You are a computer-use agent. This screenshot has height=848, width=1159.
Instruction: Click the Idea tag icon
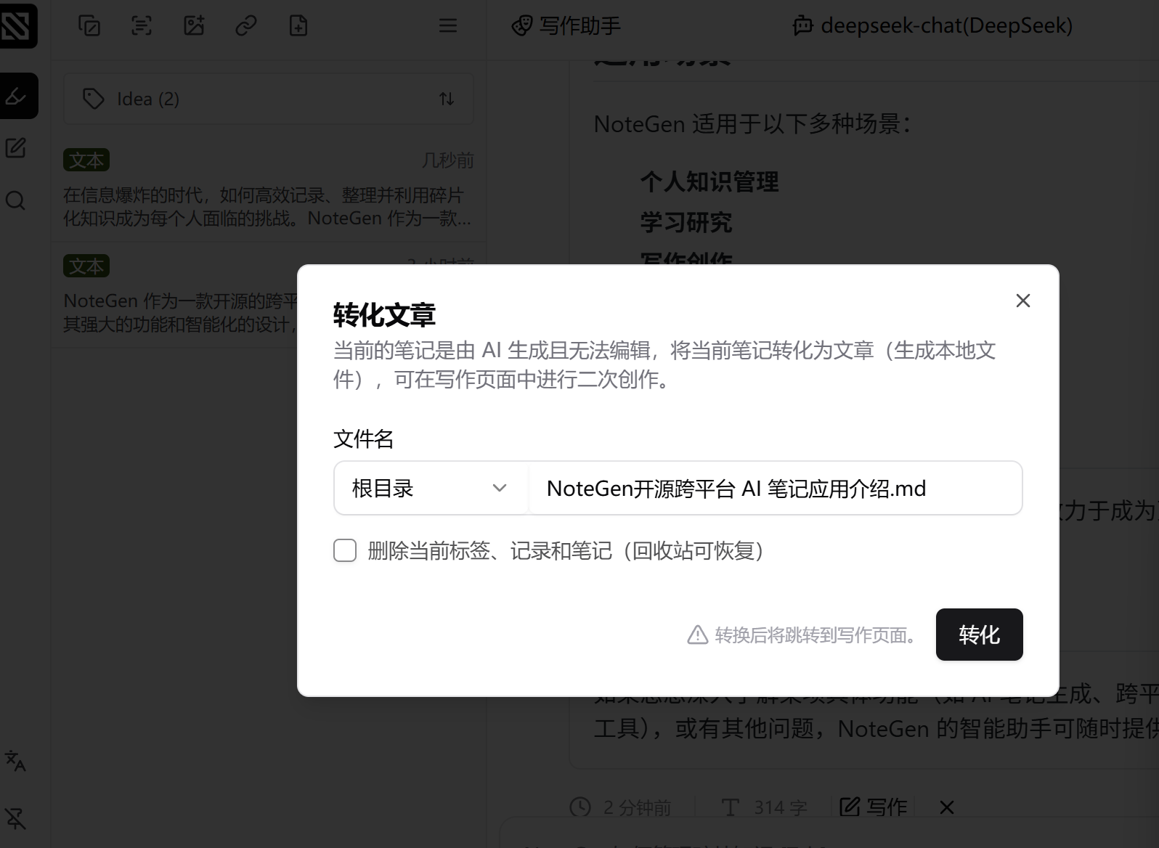point(94,99)
